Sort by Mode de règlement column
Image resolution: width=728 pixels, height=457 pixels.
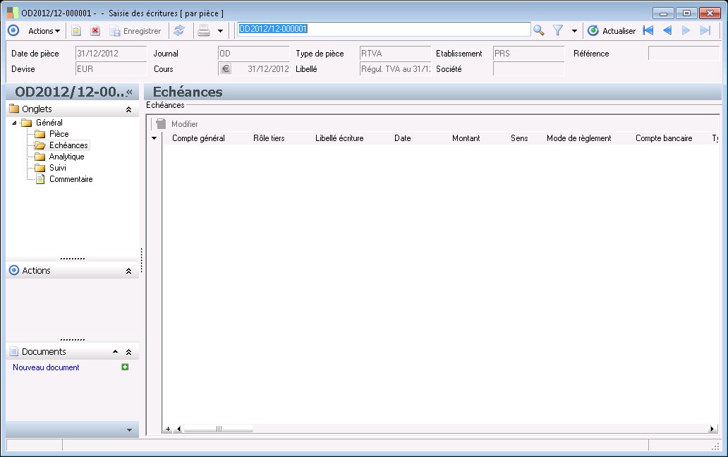pyautogui.click(x=579, y=138)
